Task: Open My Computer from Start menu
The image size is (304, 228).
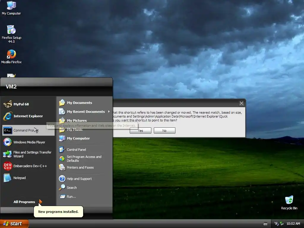Action: point(84,138)
